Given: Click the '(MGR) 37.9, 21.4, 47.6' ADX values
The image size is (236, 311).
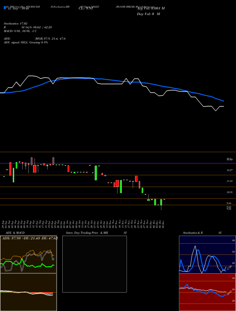Looking at the screenshot, I should point(50,39).
